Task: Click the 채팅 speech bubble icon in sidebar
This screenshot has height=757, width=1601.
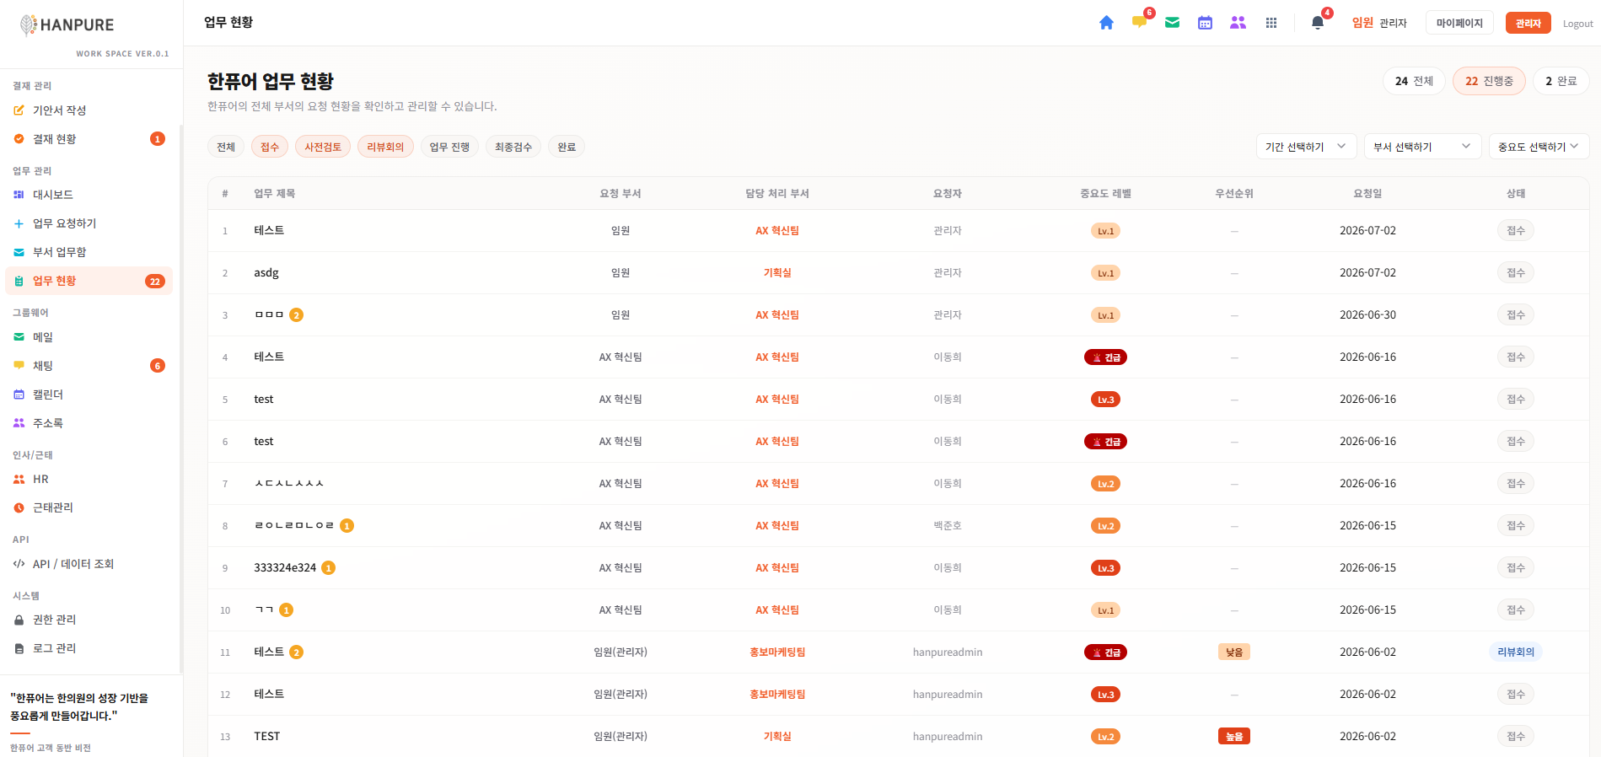Action: 19,366
